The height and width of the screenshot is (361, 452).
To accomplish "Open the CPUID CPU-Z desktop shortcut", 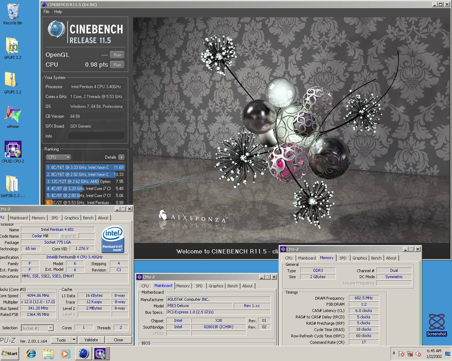I will click(13, 152).
